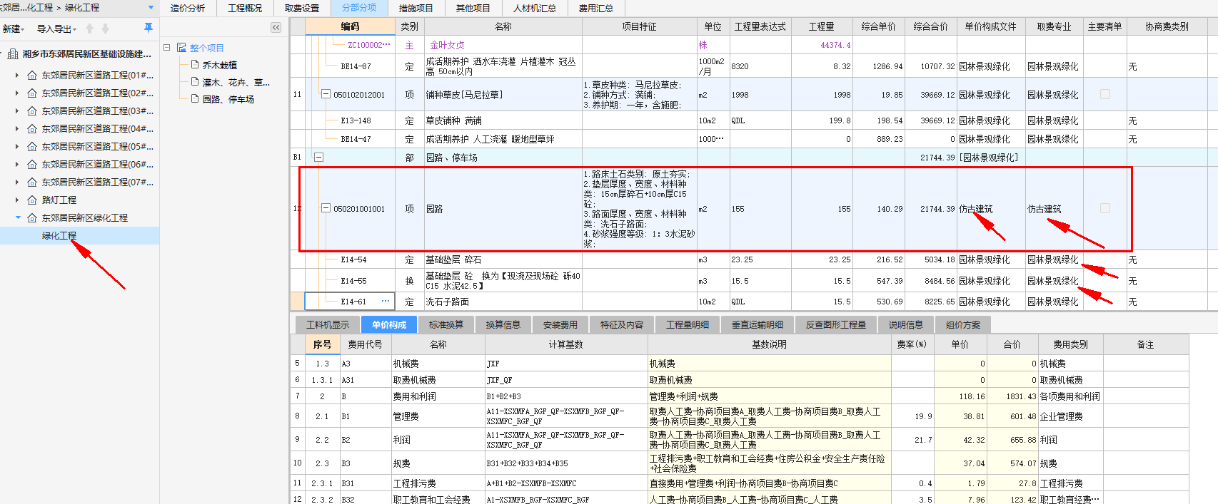Switch to the 造价分析 tab
1218x504 pixels.
coord(188,8)
